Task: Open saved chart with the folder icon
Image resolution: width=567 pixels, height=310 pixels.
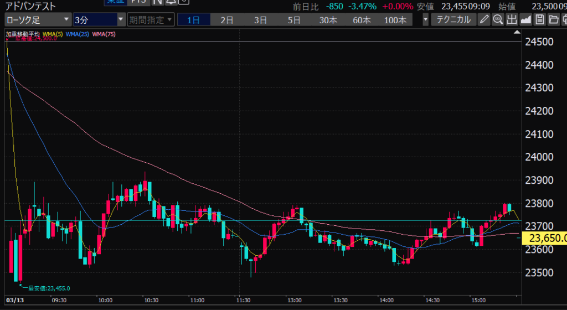Action: (x=553, y=20)
